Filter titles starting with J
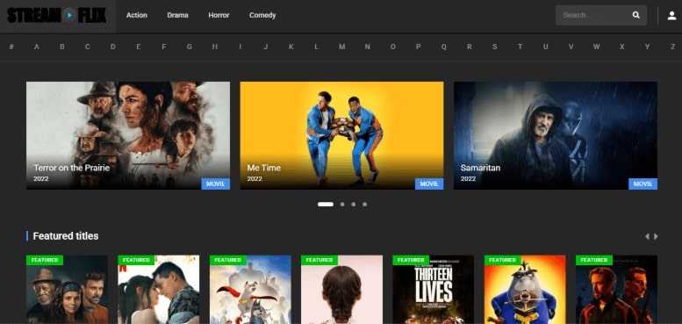Screen dimensions: 682x324 click(x=266, y=47)
